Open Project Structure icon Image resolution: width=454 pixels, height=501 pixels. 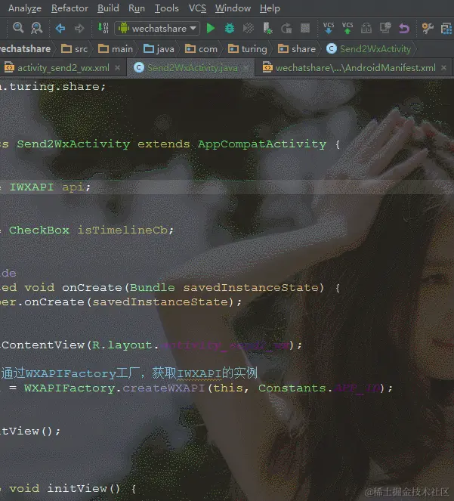(x=446, y=29)
